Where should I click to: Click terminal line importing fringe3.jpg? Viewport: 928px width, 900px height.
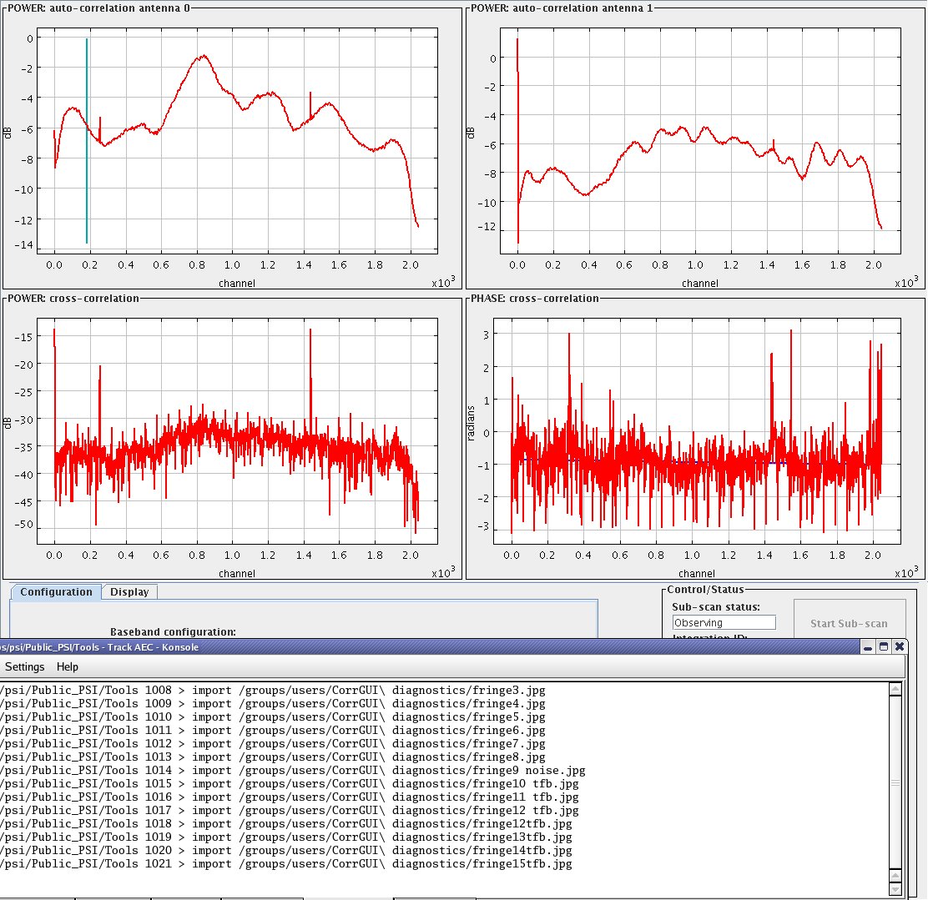point(273,691)
